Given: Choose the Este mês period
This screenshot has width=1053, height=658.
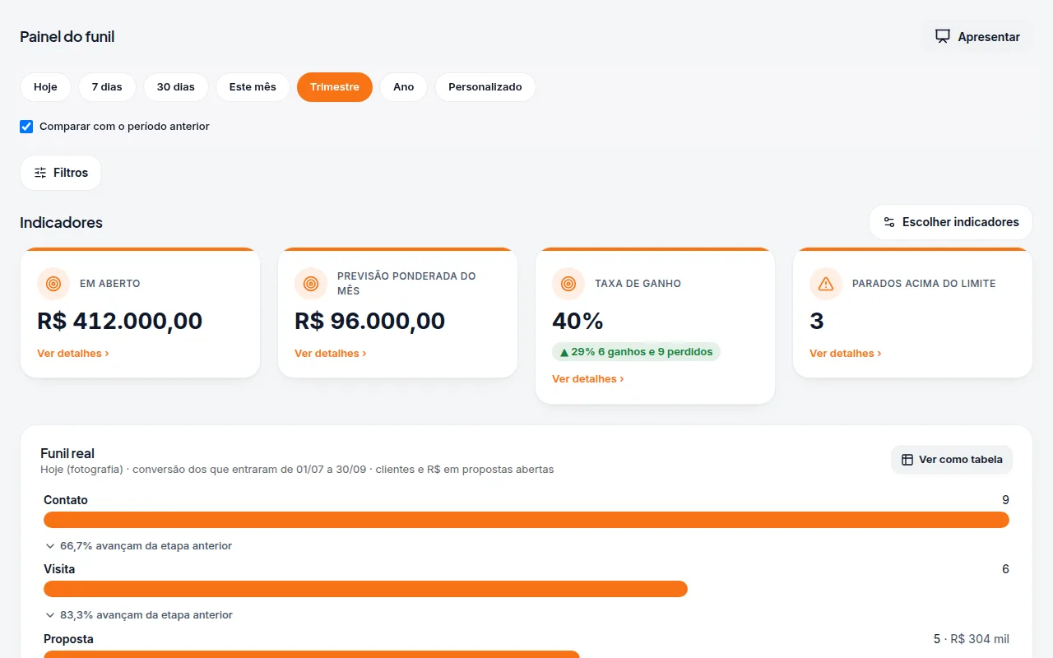Looking at the screenshot, I should coord(253,87).
